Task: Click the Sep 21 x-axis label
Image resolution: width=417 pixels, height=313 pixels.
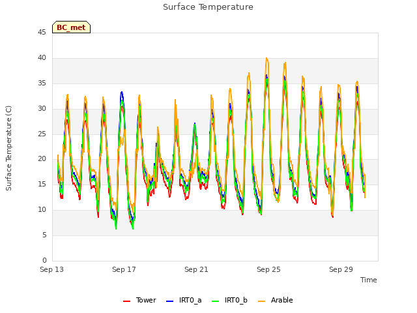Action: 196,269
